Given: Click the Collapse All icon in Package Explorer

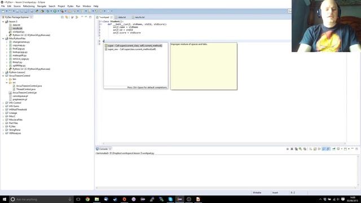Looking at the screenshot, I should click(x=62, y=17).
